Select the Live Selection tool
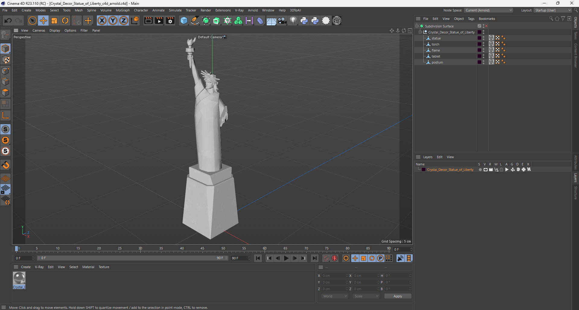Image resolution: width=579 pixels, height=310 pixels. 32,20
